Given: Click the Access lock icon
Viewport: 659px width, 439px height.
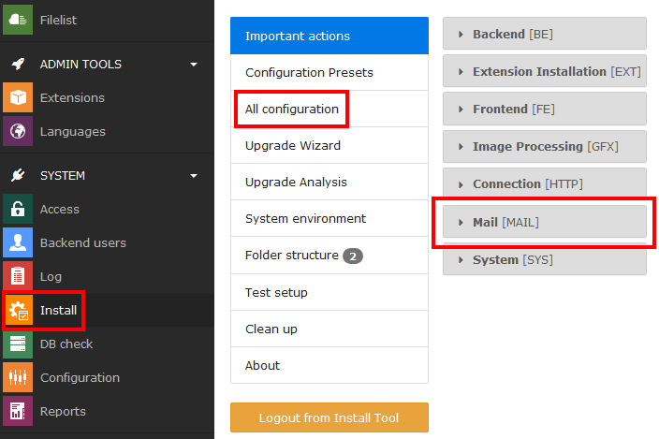Looking at the screenshot, I should (x=17, y=209).
